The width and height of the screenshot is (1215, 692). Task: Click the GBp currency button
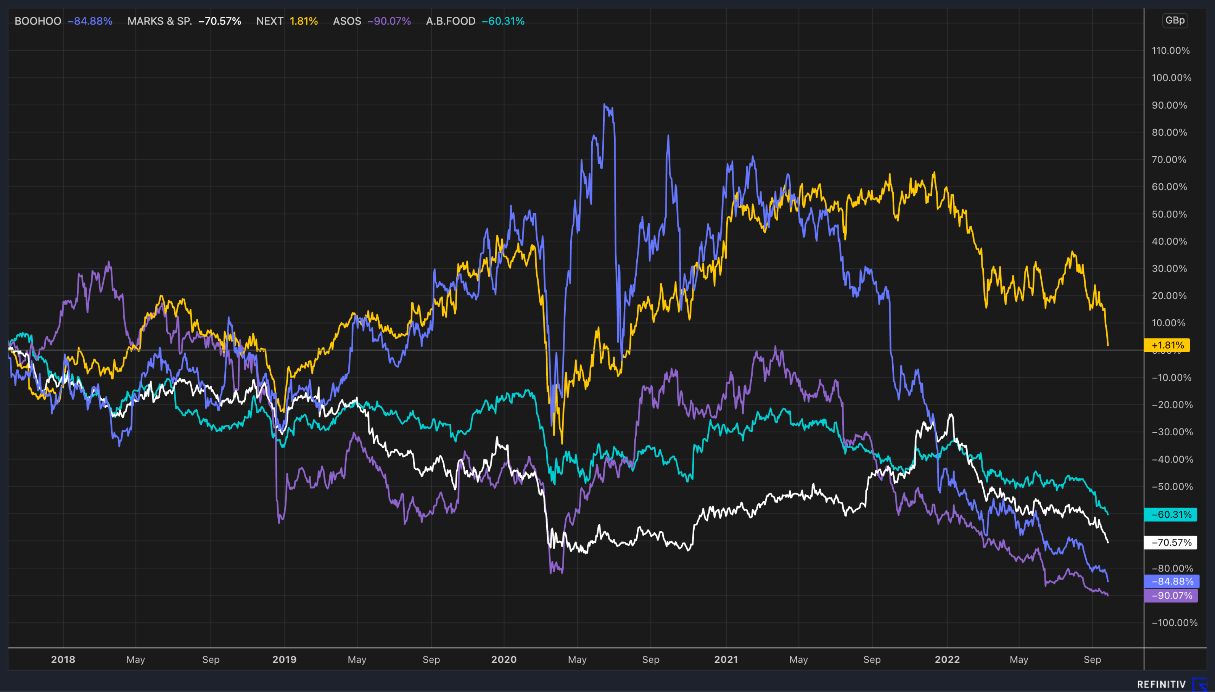(x=1175, y=20)
